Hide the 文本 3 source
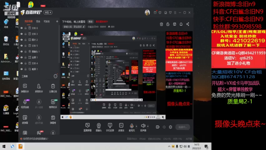This screenshot has height=150, width=266. tap(22, 34)
